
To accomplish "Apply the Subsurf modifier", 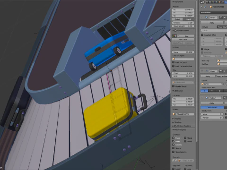I will coord(212,103).
